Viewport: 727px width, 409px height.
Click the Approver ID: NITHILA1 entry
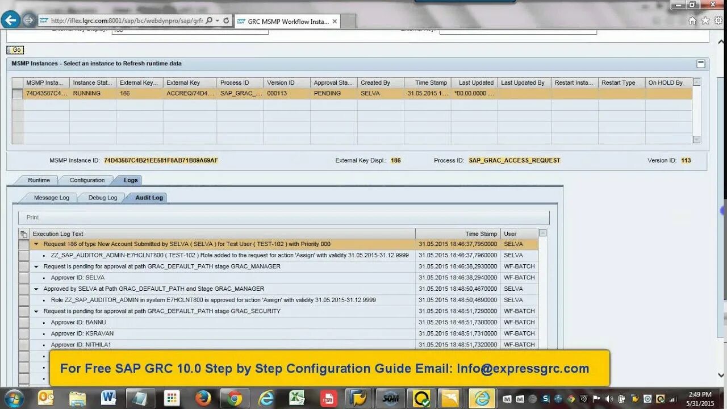pyautogui.click(x=81, y=345)
